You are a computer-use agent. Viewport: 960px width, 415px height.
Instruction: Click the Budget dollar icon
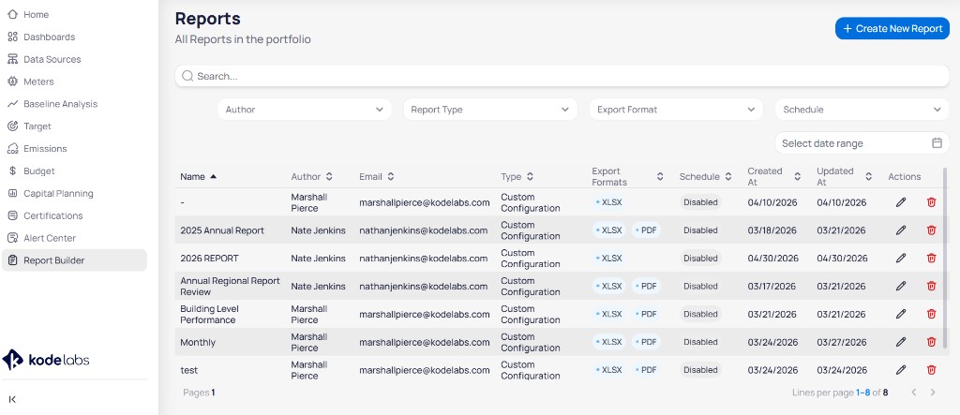tap(12, 170)
